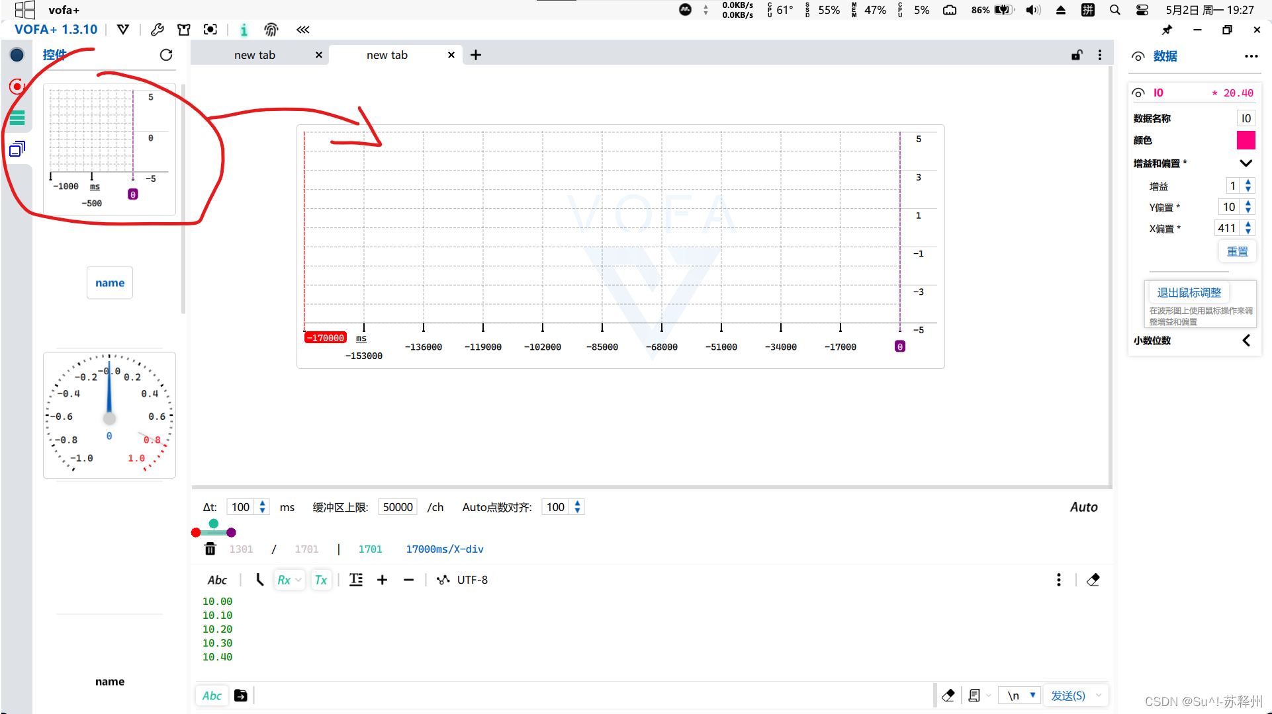
Task: Click the wrench settings icon in top toolbar
Action: pos(157,30)
